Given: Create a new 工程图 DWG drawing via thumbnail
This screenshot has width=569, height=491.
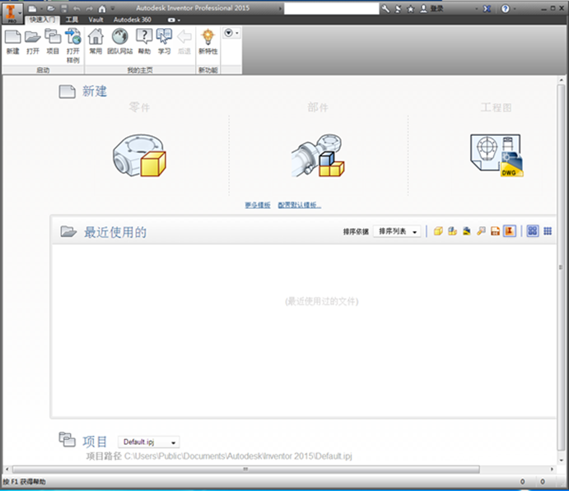Looking at the screenshot, I should coord(497,155).
